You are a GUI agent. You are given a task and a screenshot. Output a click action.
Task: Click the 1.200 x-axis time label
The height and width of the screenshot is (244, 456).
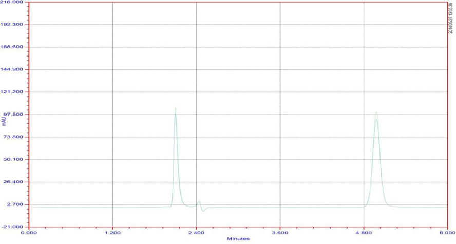click(x=112, y=233)
